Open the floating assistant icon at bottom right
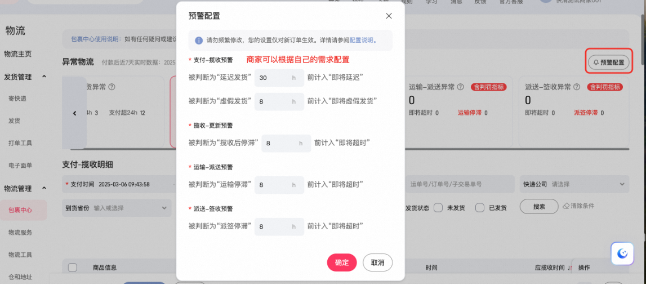The height and width of the screenshot is (285, 646). tap(622, 253)
